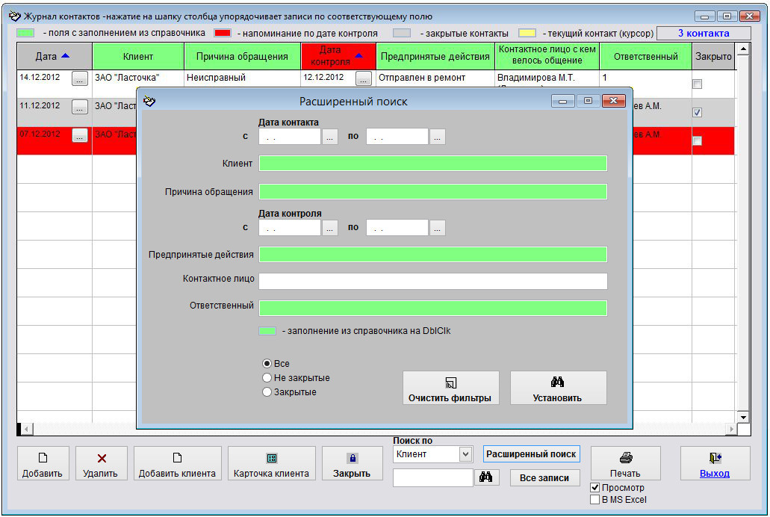770x517 pixels.
Task: Enable the В MS Excel checkbox
Action: tap(595, 500)
